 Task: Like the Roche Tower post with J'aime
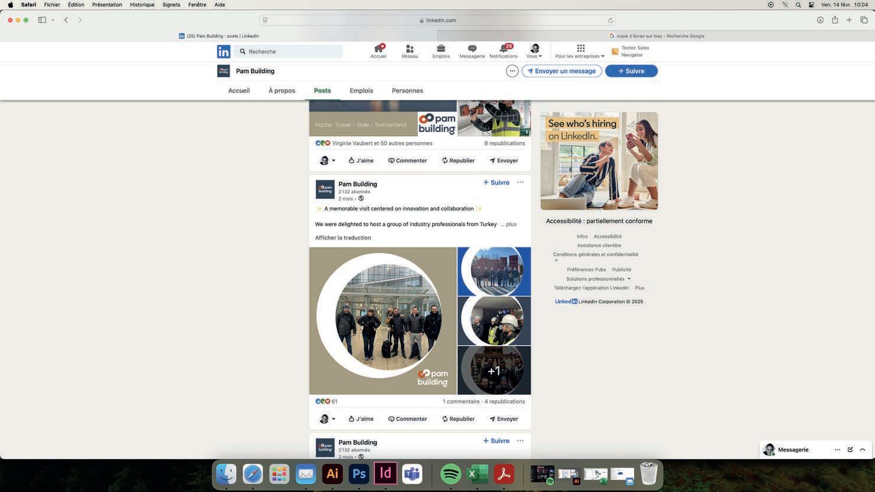361,160
